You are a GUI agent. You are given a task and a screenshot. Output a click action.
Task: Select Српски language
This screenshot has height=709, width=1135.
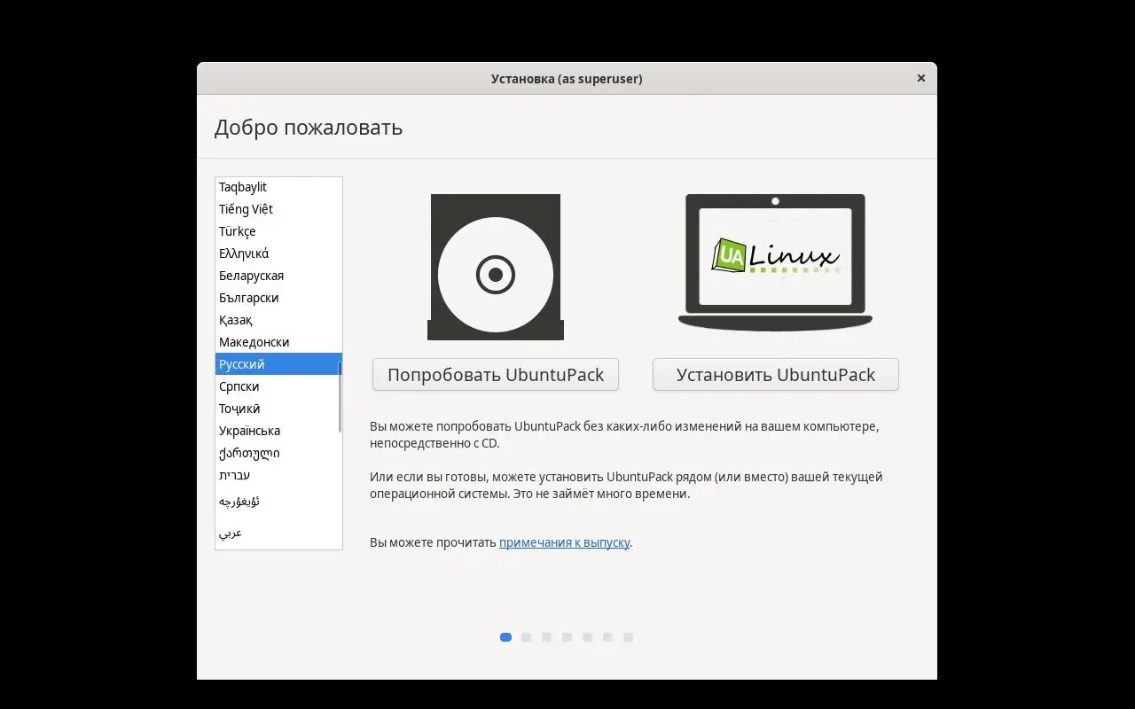coord(278,386)
